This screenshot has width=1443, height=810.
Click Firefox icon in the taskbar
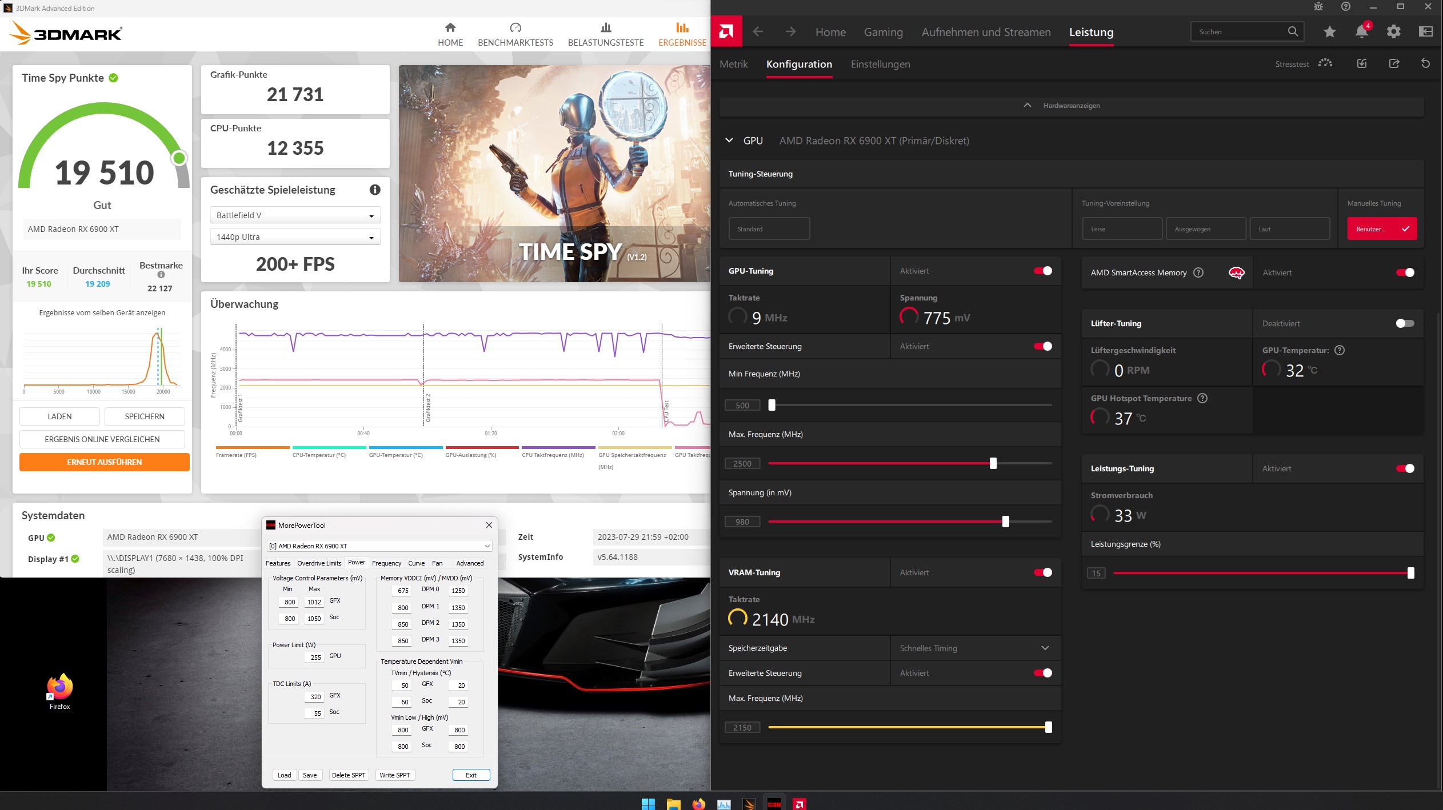698,804
